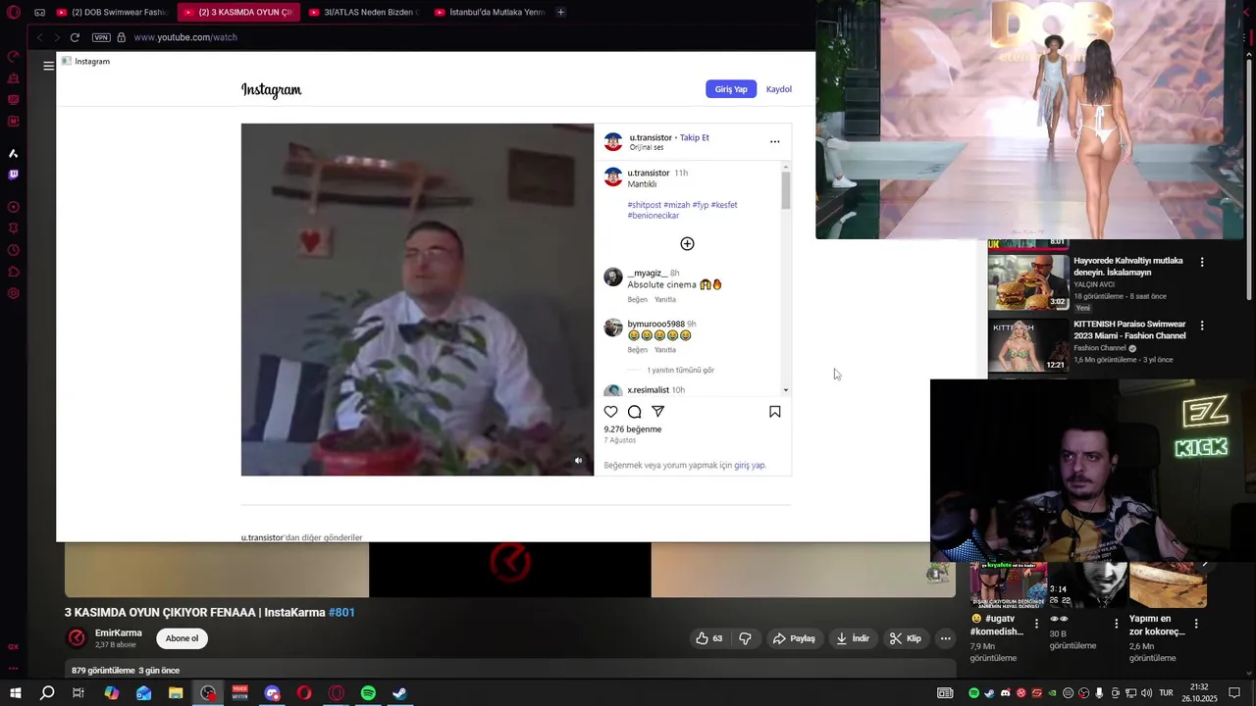Switch to İstanbul'da Mutlaka Yenmesi tab
The width and height of the screenshot is (1256, 706).
[489, 13]
